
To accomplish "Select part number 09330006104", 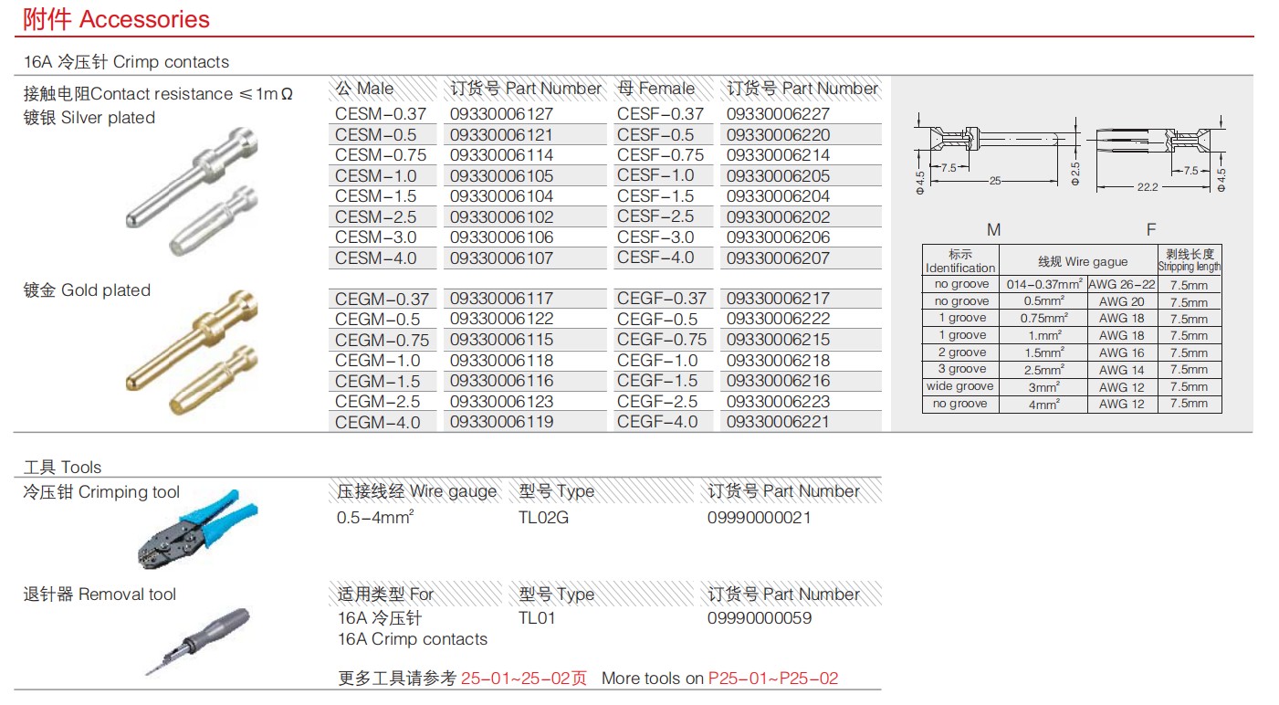I will point(501,196).
